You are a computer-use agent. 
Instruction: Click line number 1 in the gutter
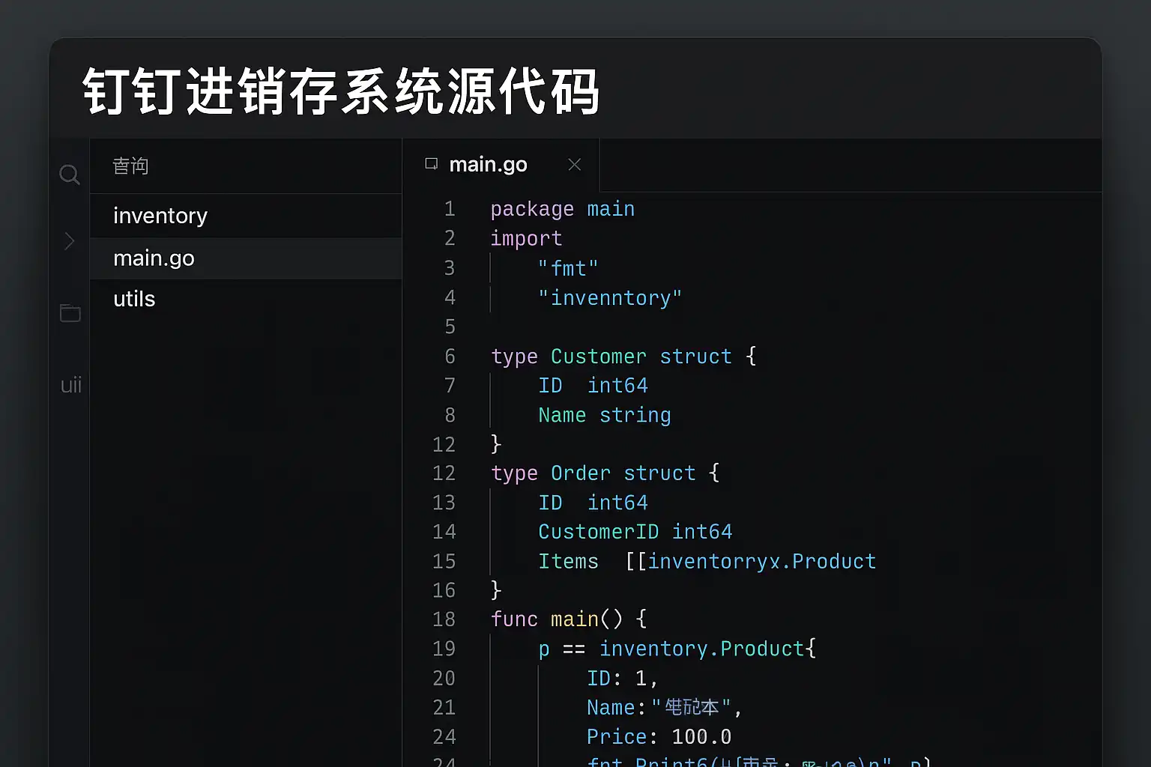pos(450,209)
